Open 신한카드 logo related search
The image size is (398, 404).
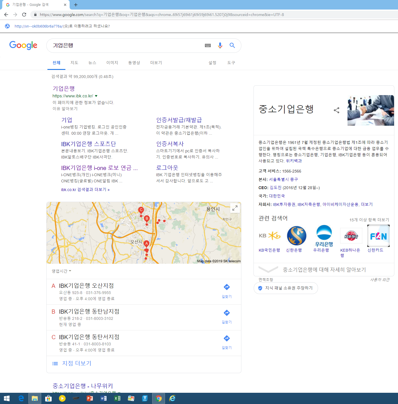(x=378, y=236)
